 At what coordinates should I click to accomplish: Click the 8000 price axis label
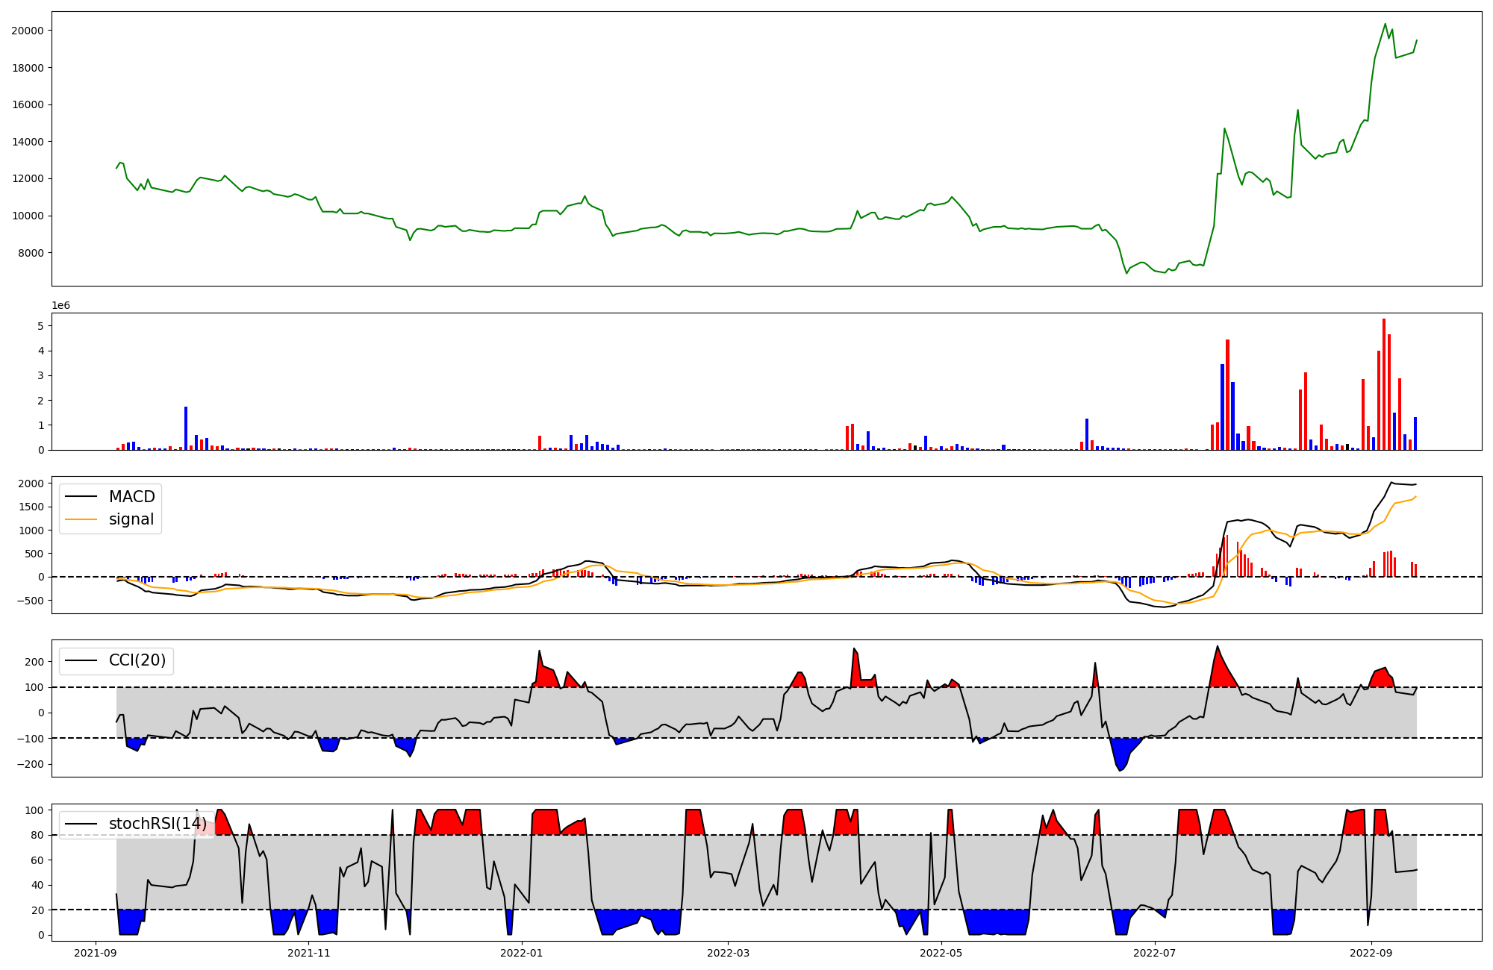tap(30, 253)
